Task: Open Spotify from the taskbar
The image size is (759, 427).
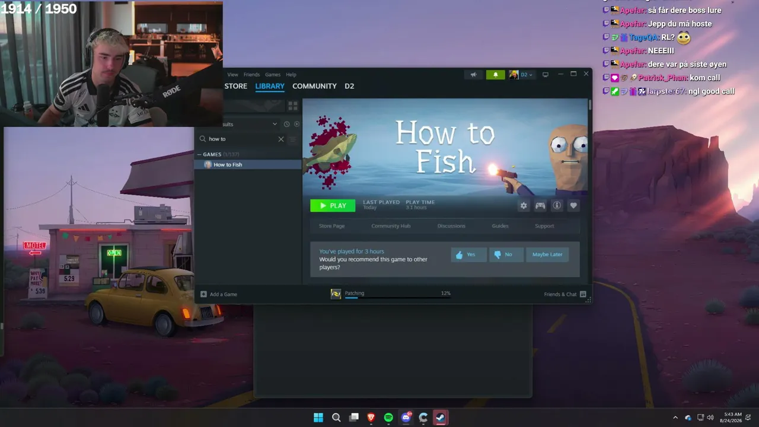Action: pyautogui.click(x=388, y=418)
